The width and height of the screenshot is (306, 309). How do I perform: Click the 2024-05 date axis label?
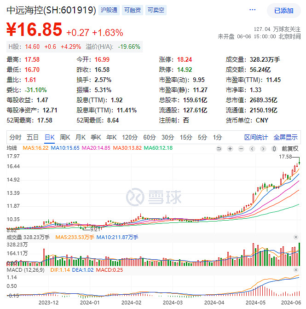coord(255,303)
